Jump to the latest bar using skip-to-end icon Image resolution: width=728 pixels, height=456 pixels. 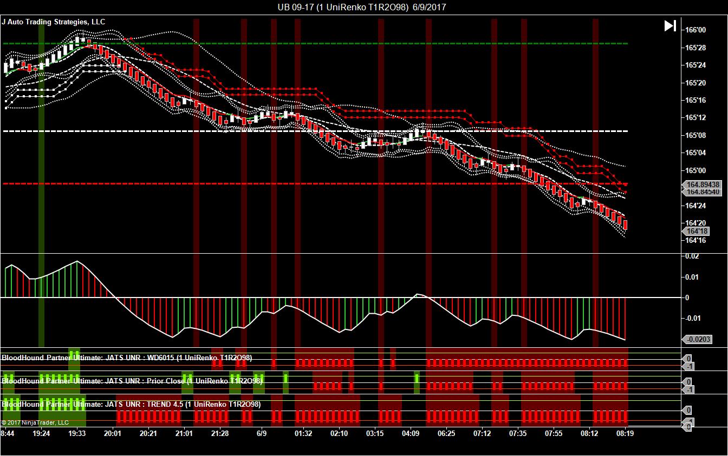click(670, 26)
